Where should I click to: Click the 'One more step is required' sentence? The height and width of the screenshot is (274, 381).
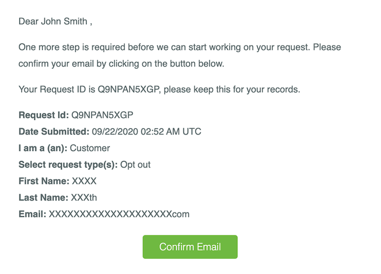tap(164, 47)
